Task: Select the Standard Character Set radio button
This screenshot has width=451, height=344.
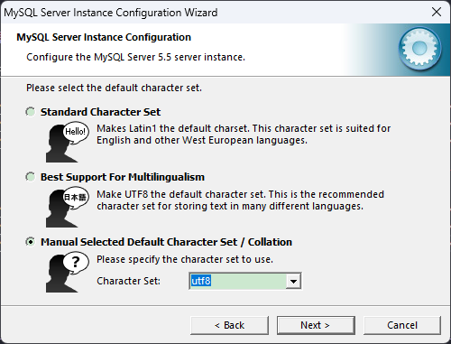Action: click(x=30, y=112)
